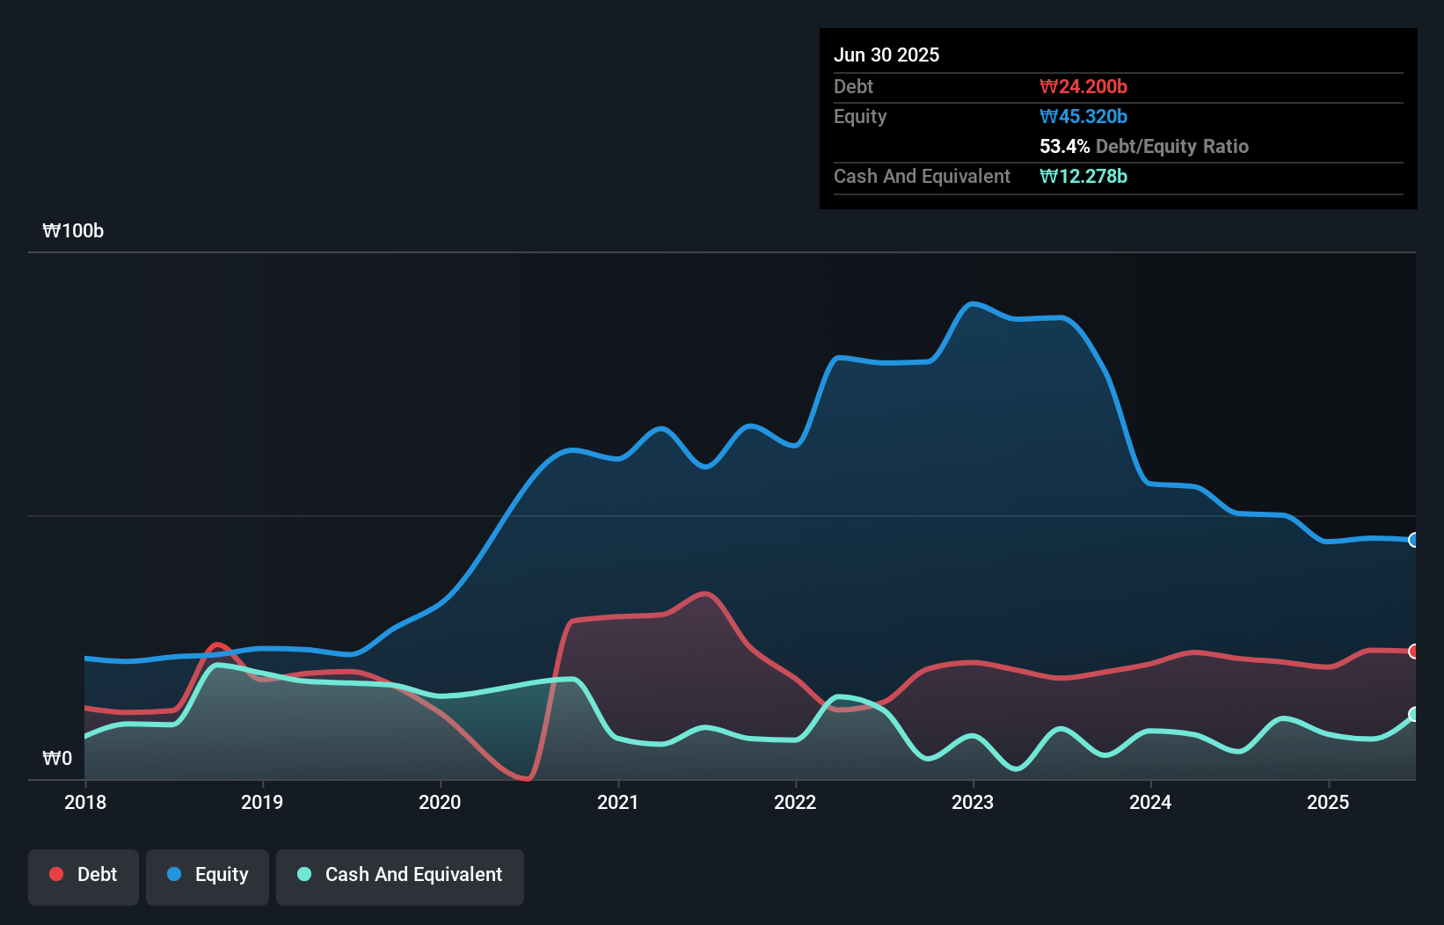The height and width of the screenshot is (925, 1444).
Task: Click the ₩24.200b Debt value
Action: pyautogui.click(x=1084, y=86)
